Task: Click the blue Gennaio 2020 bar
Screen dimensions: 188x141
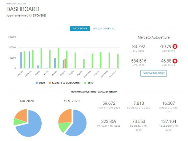Action: [21, 60]
